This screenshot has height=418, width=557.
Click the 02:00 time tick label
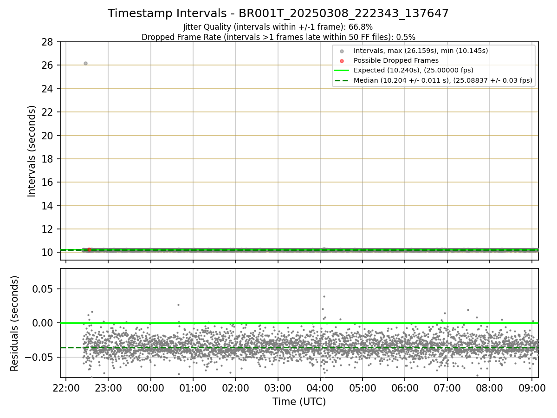coord(235,388)
